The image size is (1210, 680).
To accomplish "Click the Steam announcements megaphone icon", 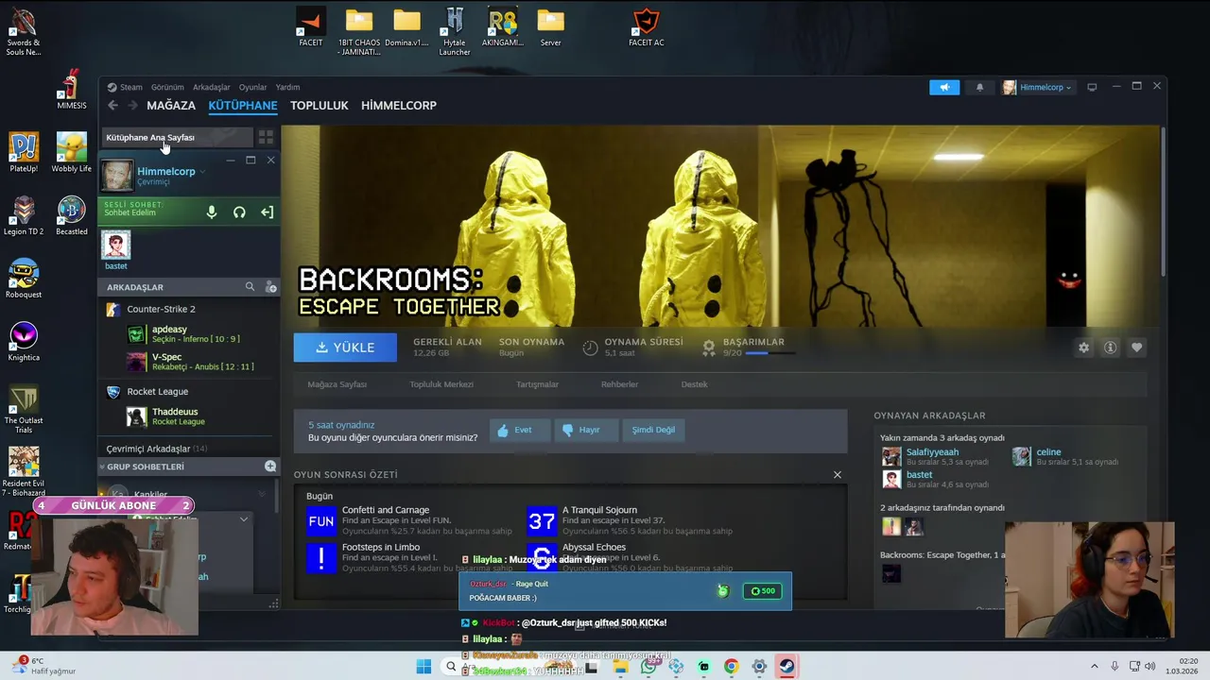I will point(944,87).
